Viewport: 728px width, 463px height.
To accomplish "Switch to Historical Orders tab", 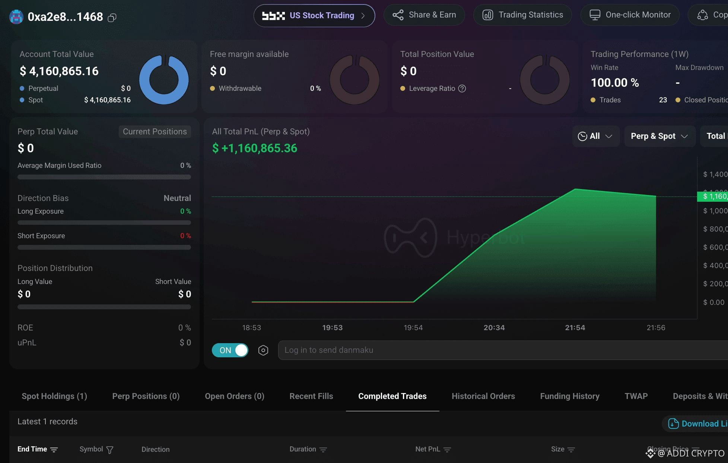I will [483, 396].
